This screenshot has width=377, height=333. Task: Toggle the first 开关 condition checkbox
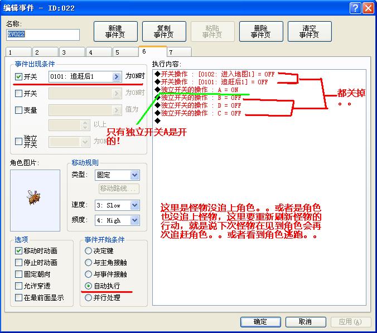(x=18, y=77)
